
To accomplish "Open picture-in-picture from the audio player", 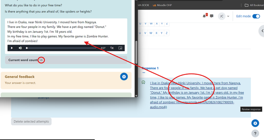I will (x=120, y=48).
